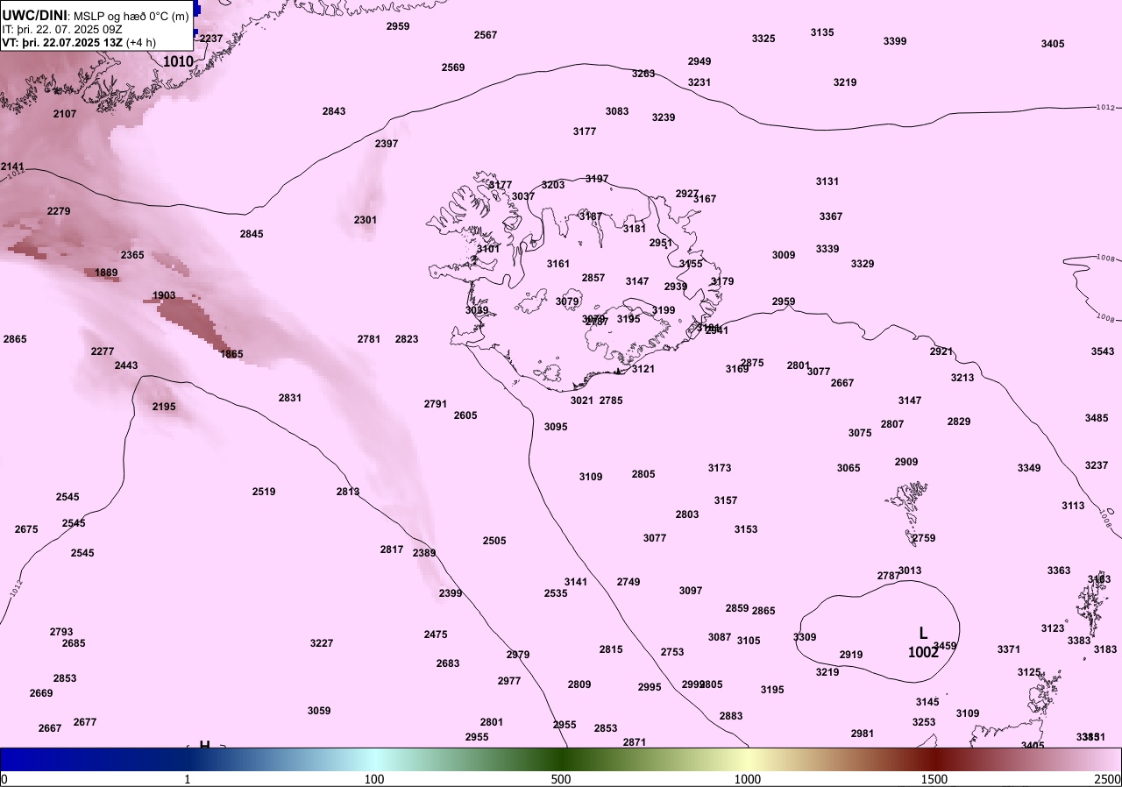Click the height value 2981
The width and height of the screenshot is (1122, 787).
[863, 734]
